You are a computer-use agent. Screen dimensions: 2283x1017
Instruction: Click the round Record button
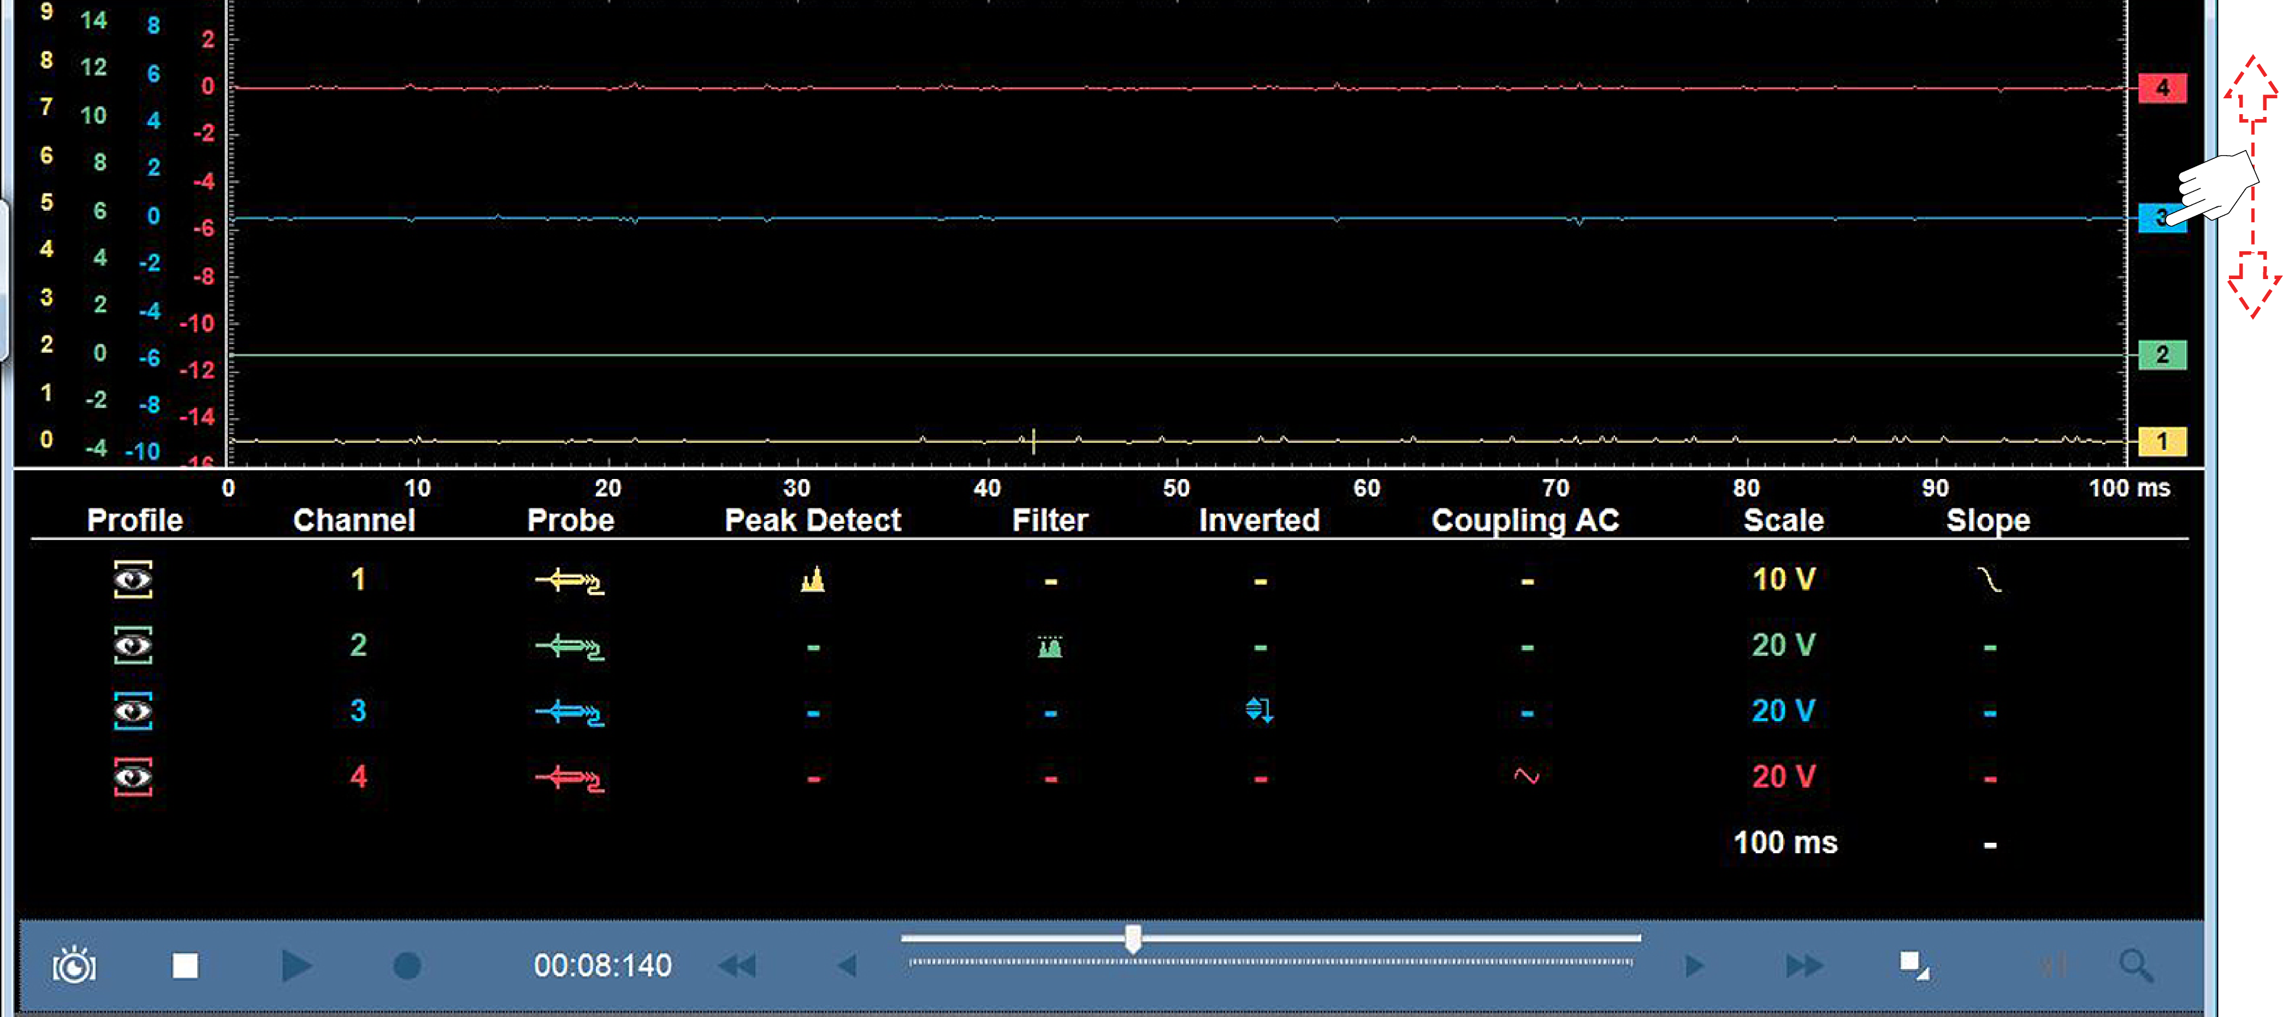pos(407,966)
